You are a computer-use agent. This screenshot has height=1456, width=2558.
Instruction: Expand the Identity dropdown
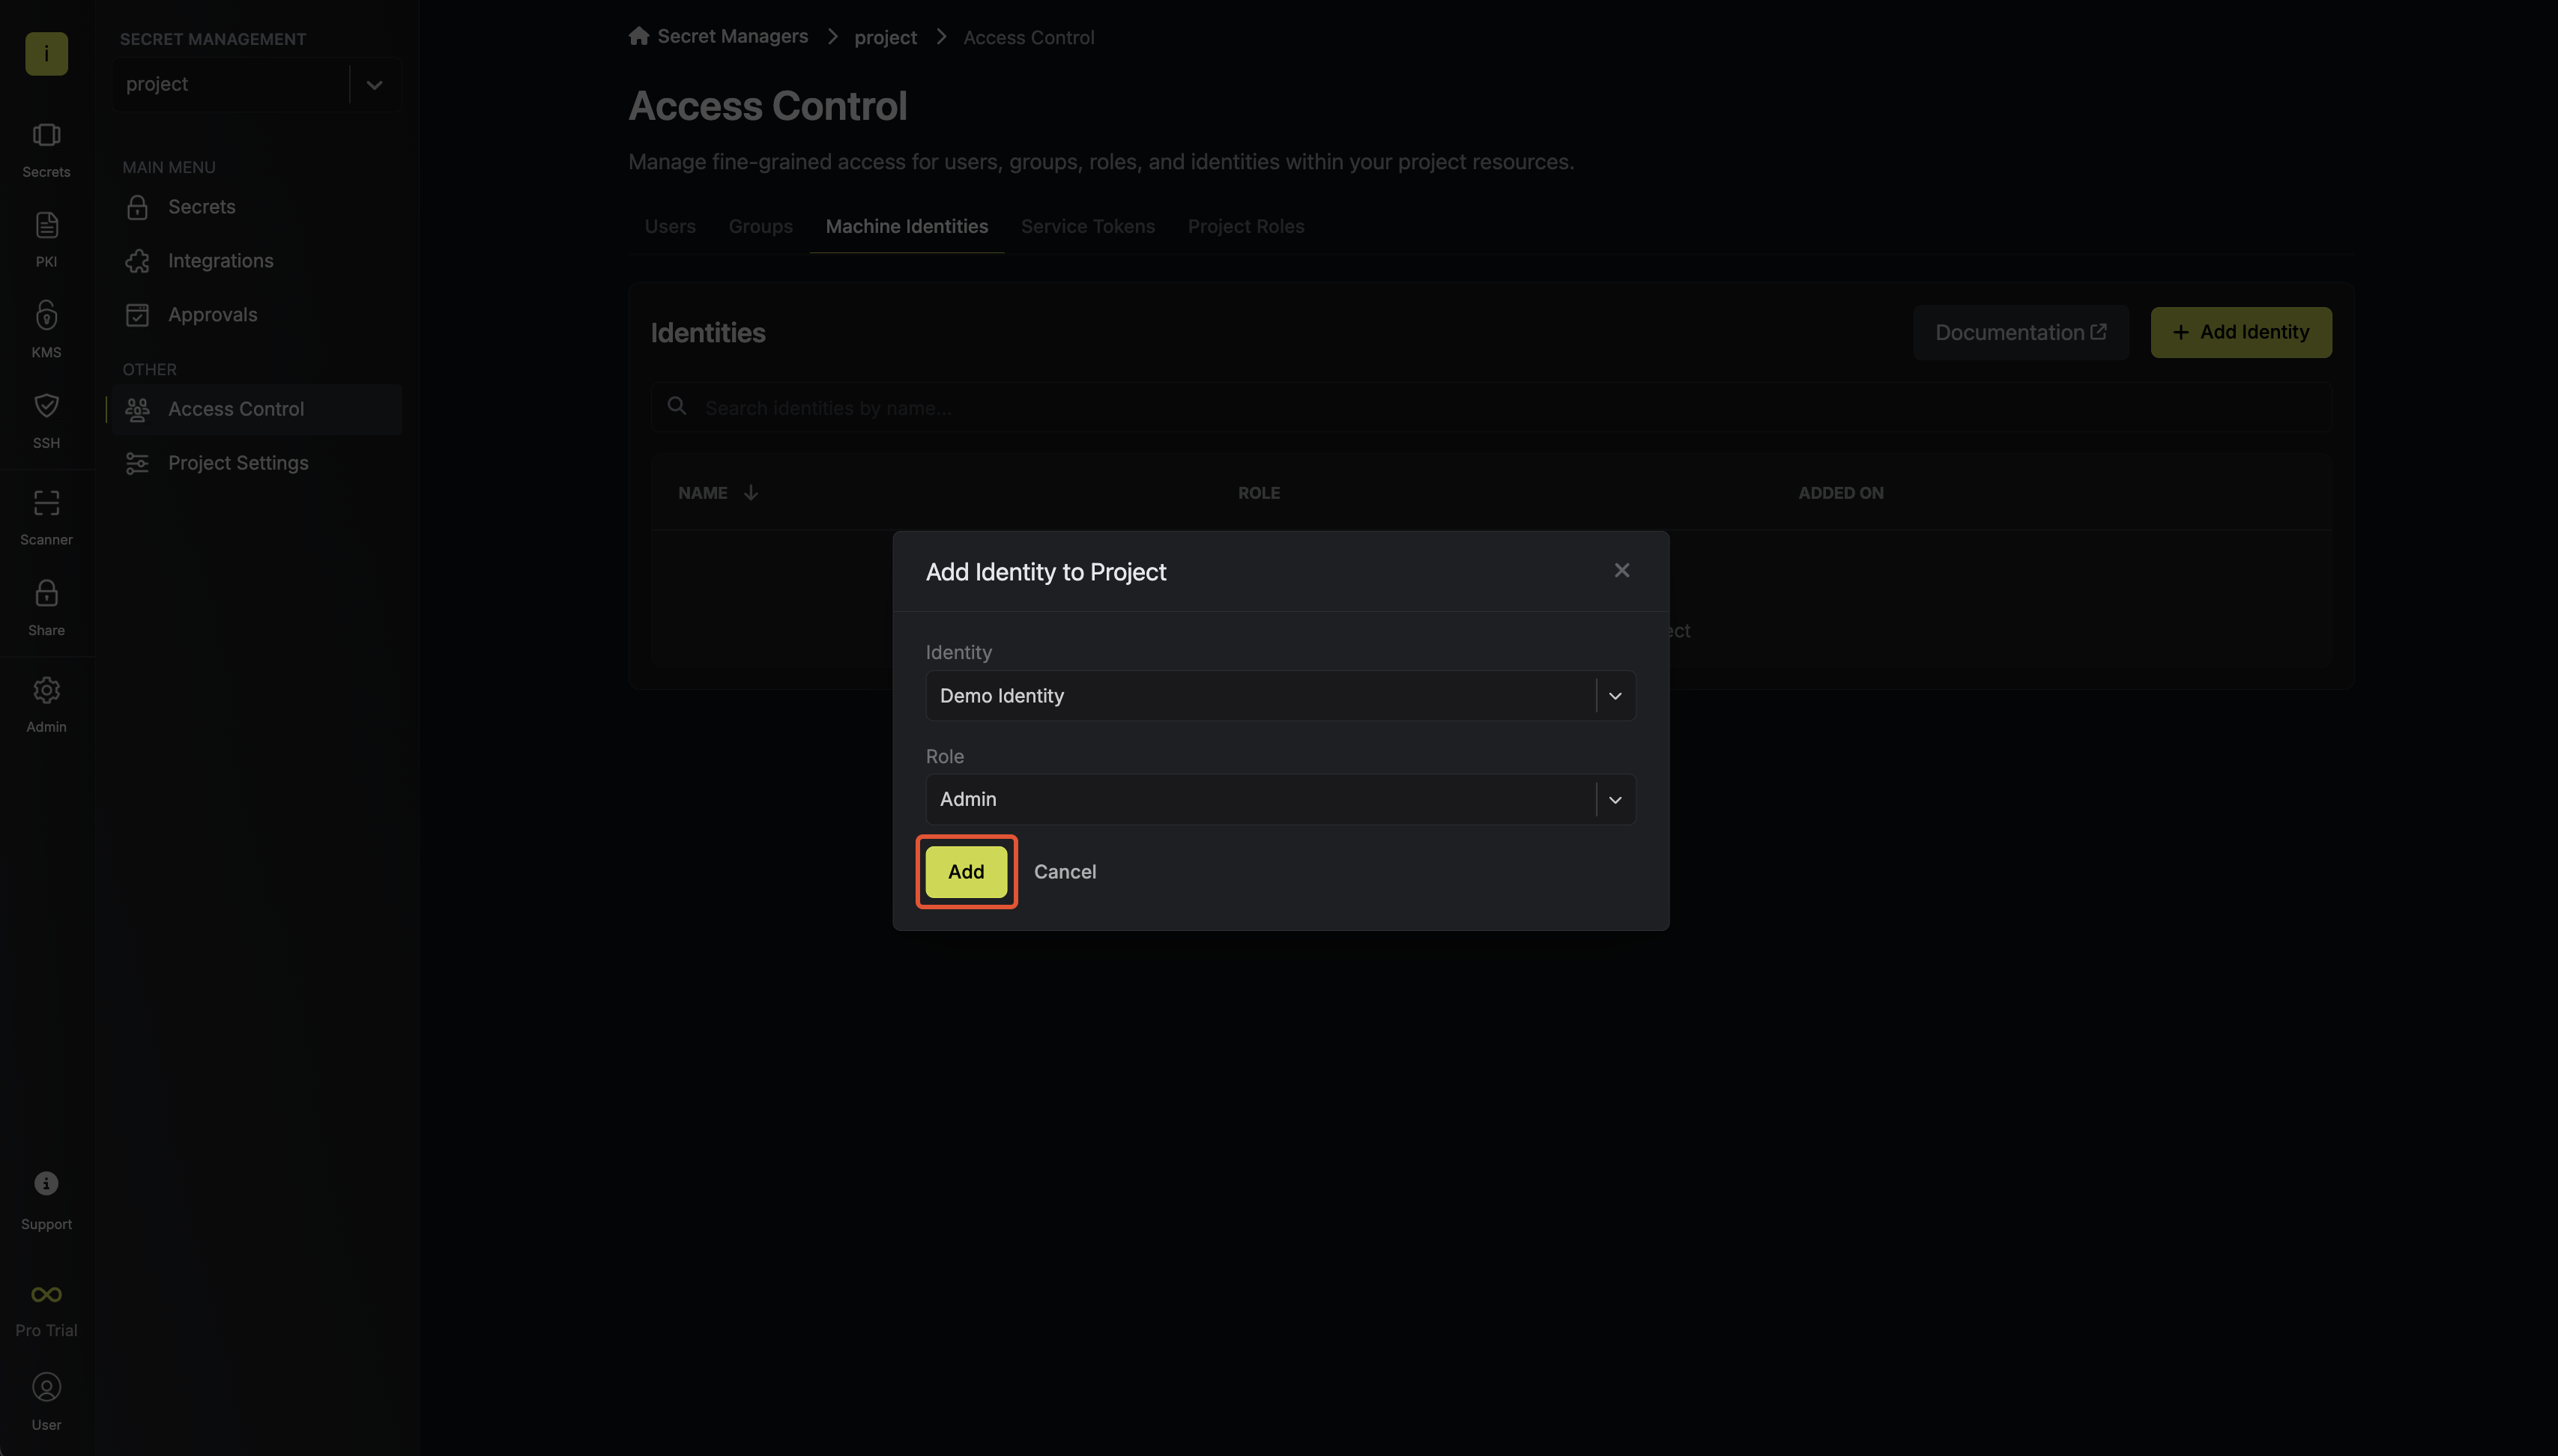click(1615, 696)
